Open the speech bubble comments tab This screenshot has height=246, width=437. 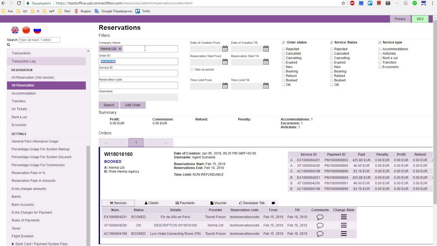pyautogui.click(x=273, y=203)
